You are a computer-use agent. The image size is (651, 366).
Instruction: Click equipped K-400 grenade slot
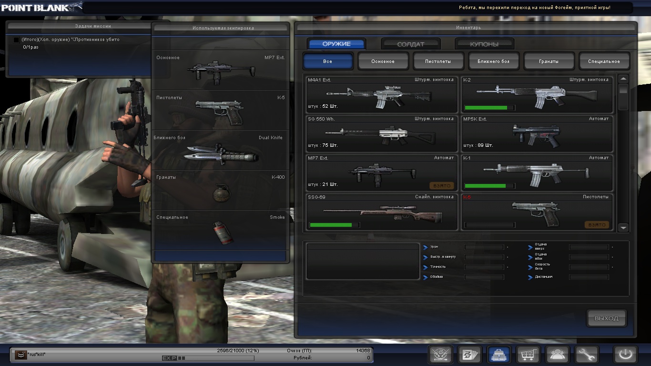[221, 190]
